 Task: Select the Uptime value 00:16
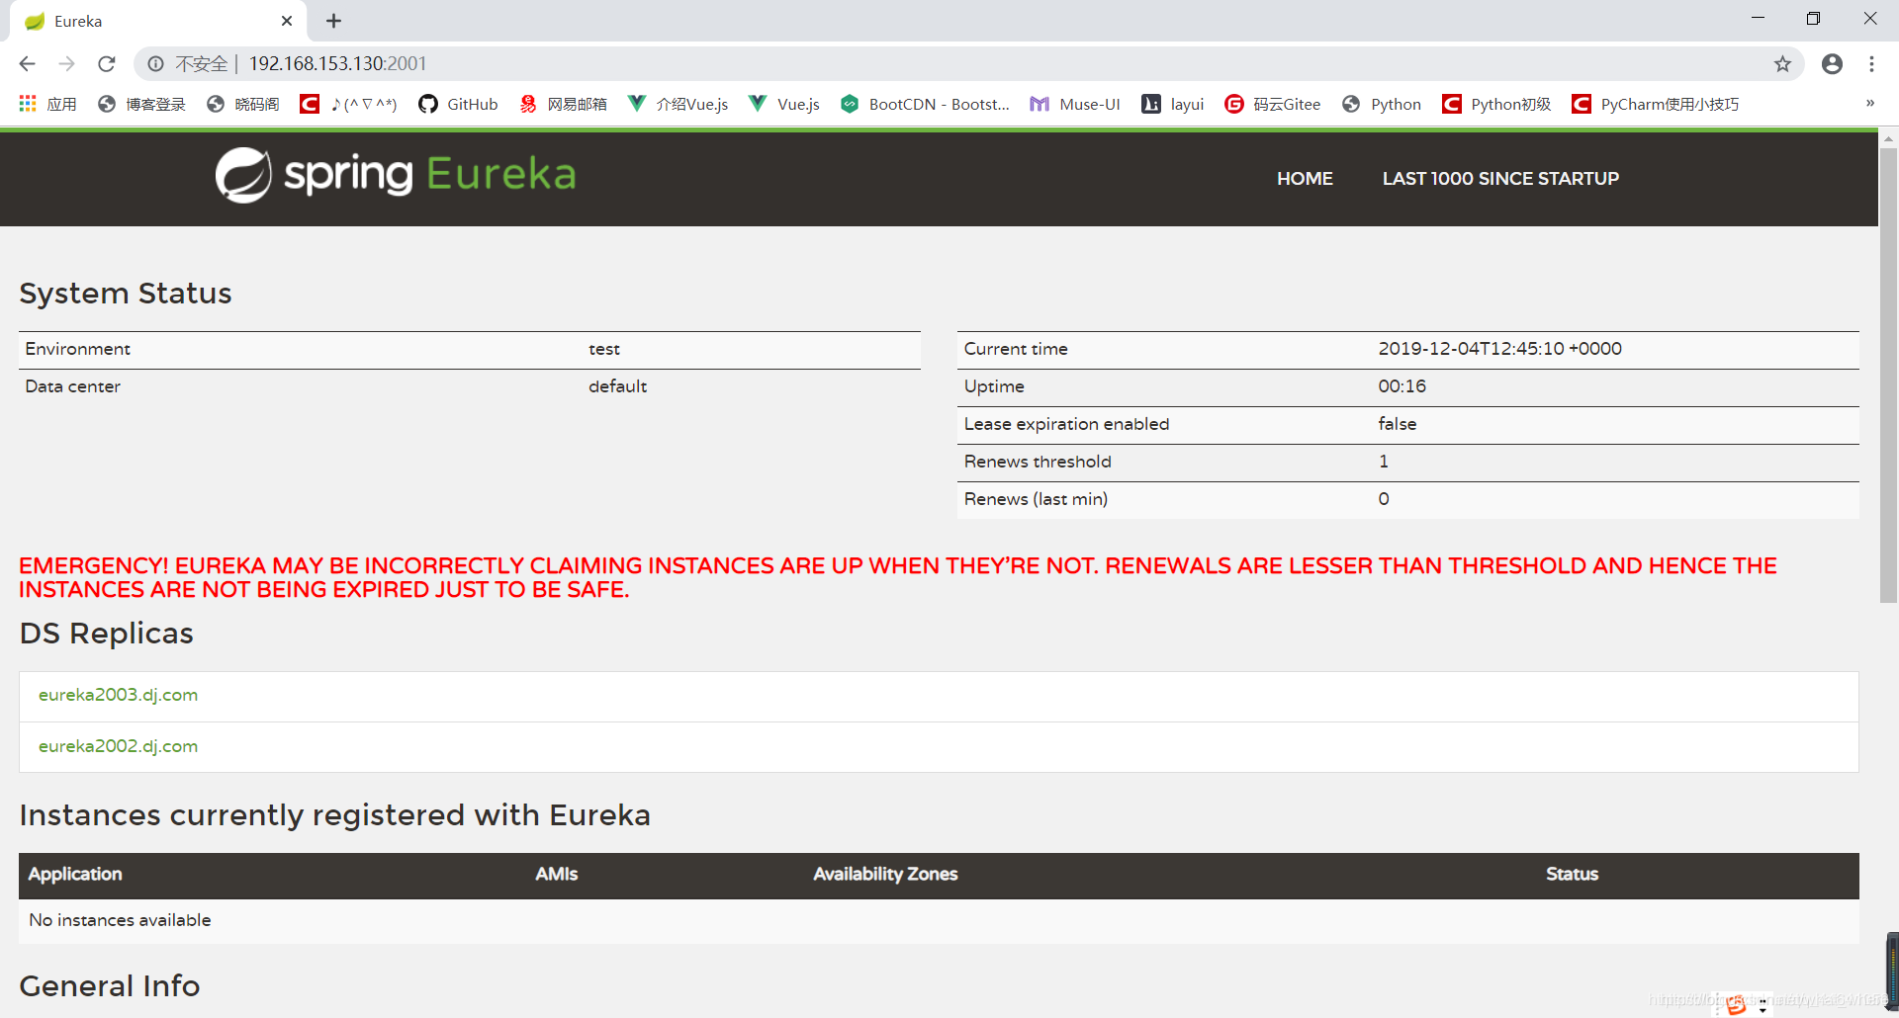1402,386
